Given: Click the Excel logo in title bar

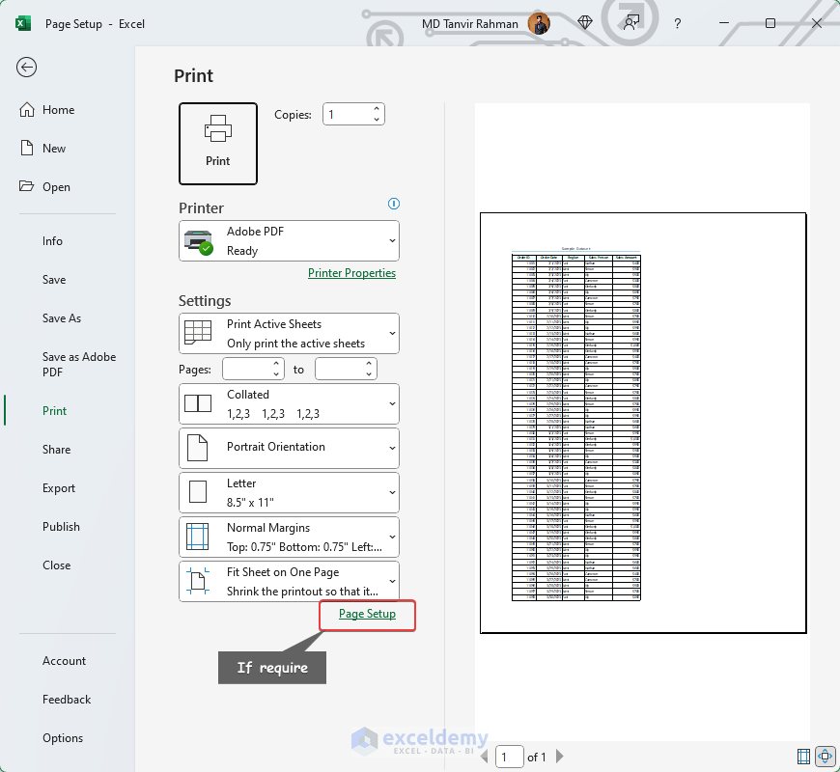Looking at the screenshot, I should (x=23, y=23).
